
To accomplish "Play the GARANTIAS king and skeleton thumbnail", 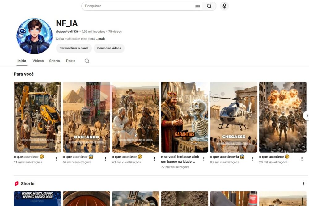I will [x=185, y=117].
